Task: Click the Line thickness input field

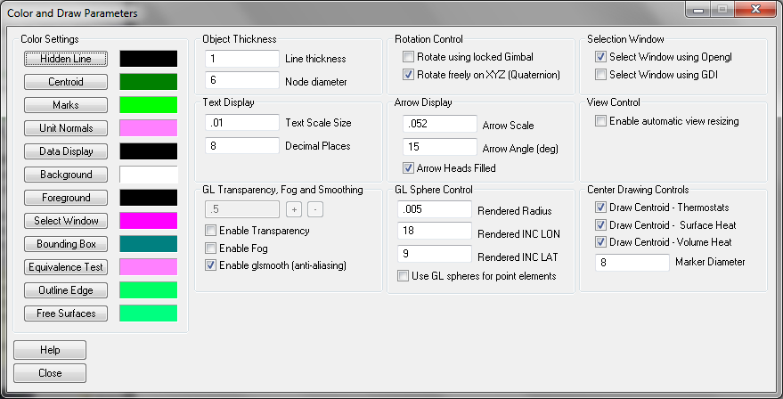Action: pyautogui.click(x=242, y=59)
